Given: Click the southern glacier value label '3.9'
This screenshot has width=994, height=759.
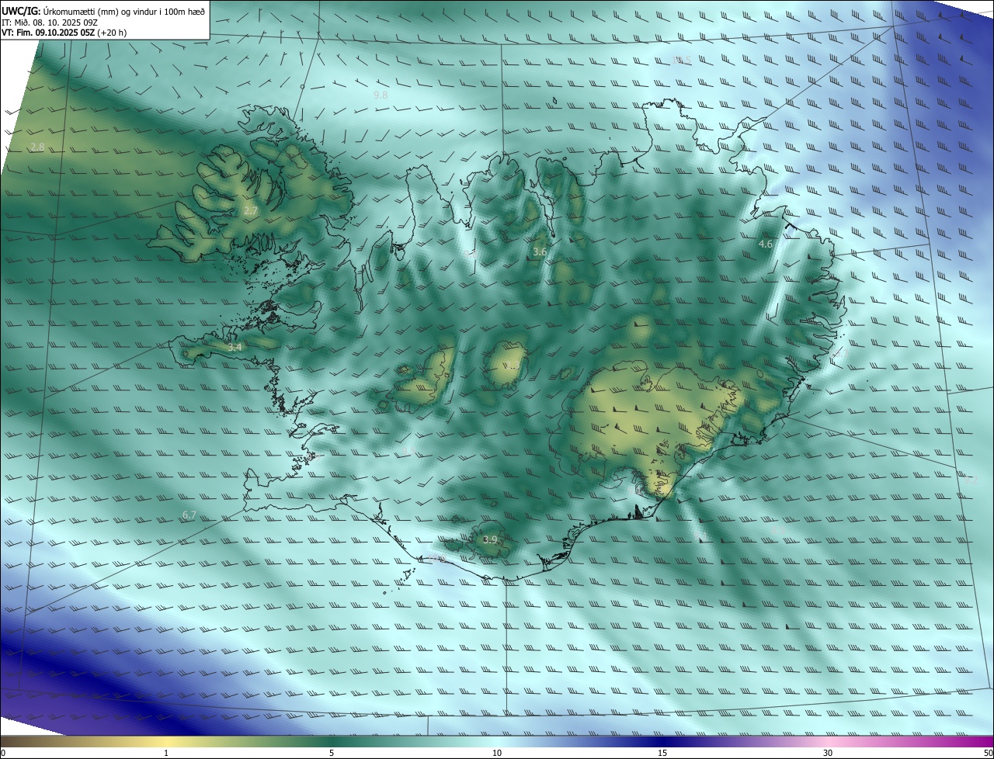Looking at the screenshot, I should (490, 540).
